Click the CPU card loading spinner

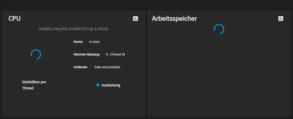[36, 54]
